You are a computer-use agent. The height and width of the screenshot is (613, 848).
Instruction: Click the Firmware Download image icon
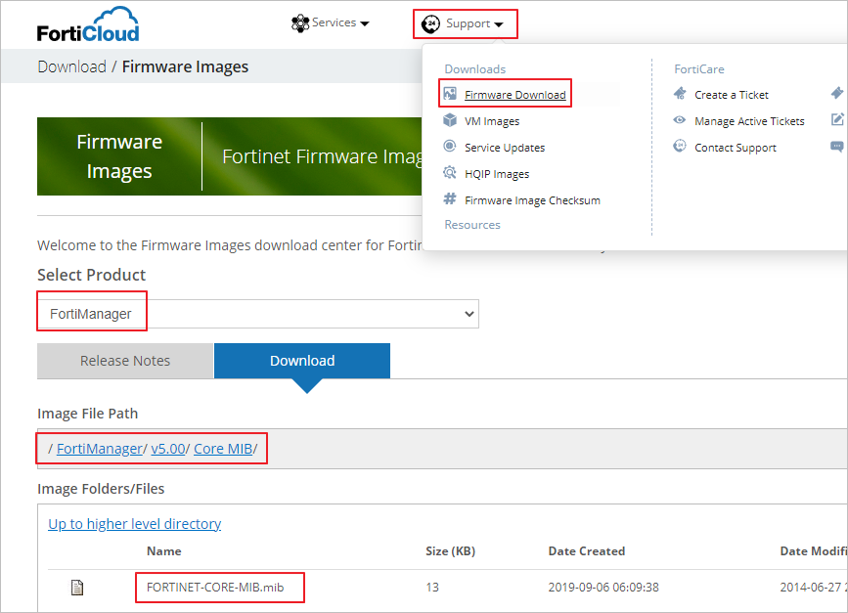point(450,94)
